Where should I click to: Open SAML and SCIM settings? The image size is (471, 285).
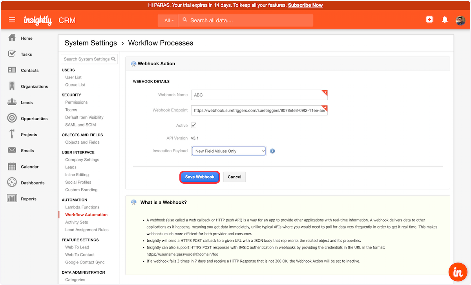(80, 125)
